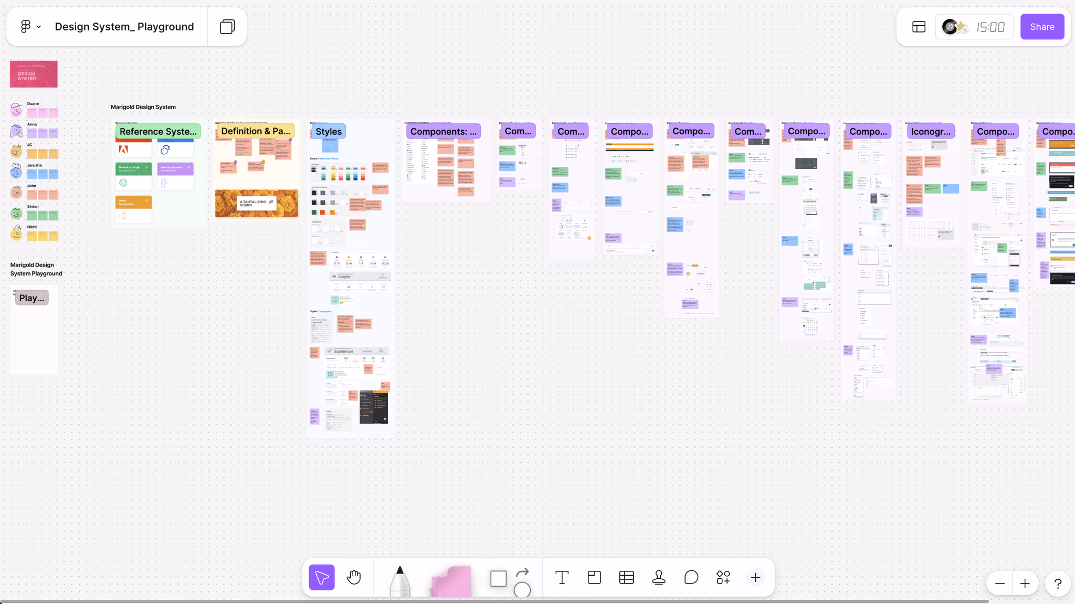
Task: Click John's avatar face
Action: coord(17,192)
